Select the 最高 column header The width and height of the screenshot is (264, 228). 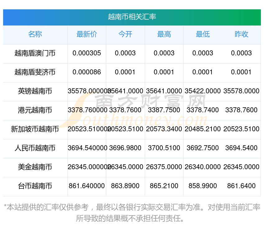pyautogui.click(x=164, y=34)
